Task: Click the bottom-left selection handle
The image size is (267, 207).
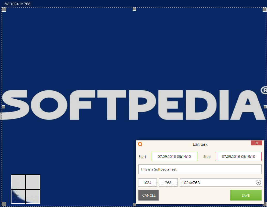Action: click(x=4, y=204)
